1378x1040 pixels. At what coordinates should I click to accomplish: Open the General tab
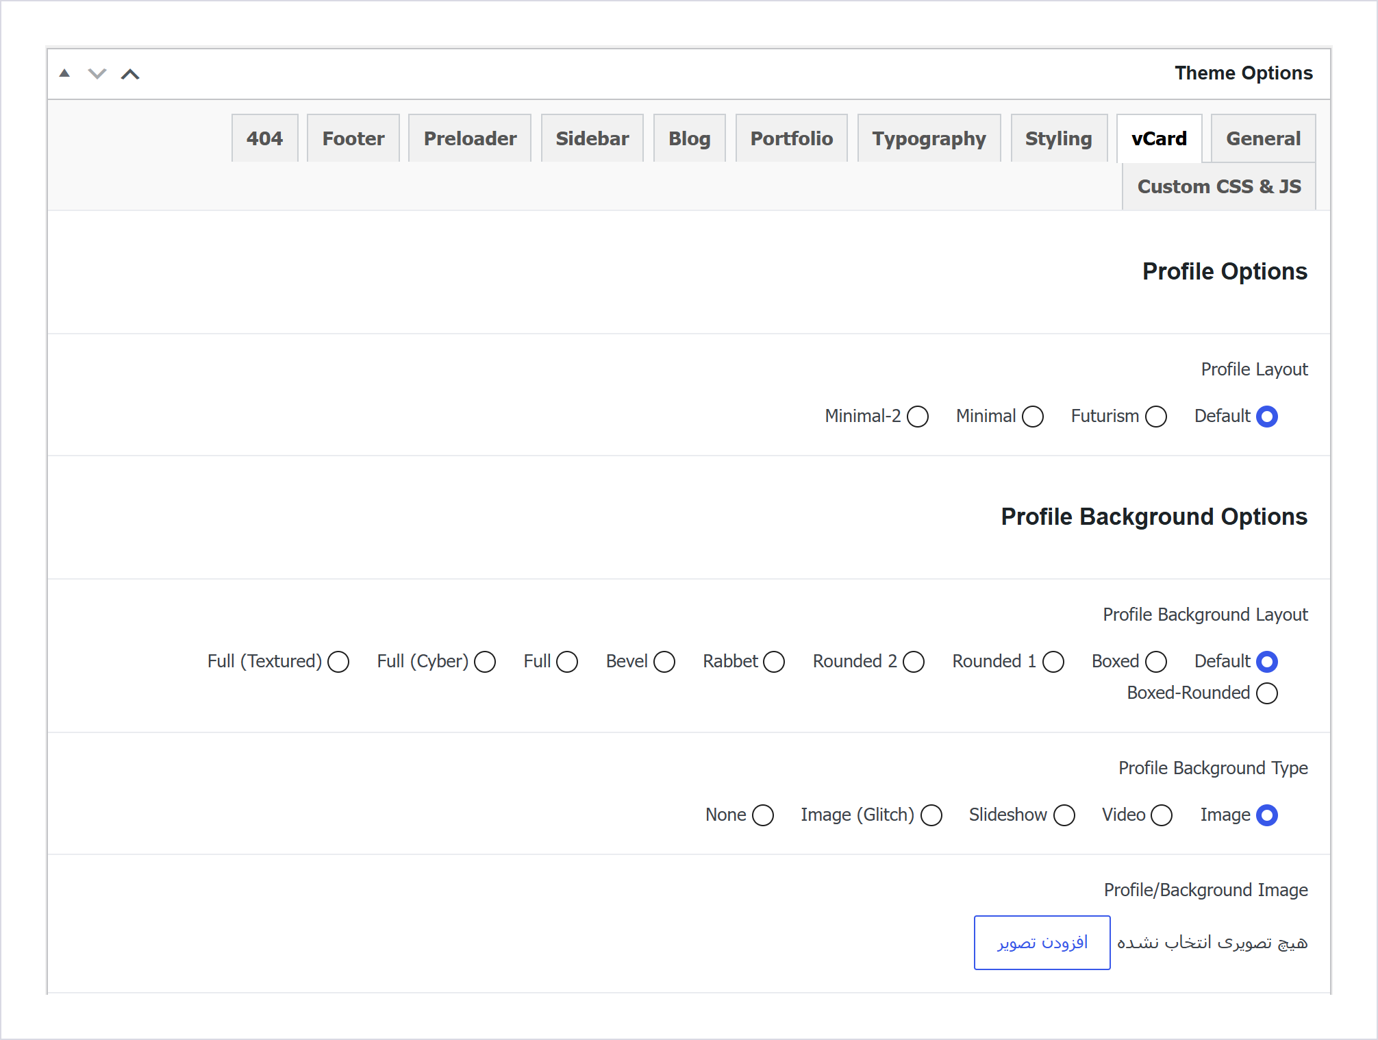[1264, 138]
